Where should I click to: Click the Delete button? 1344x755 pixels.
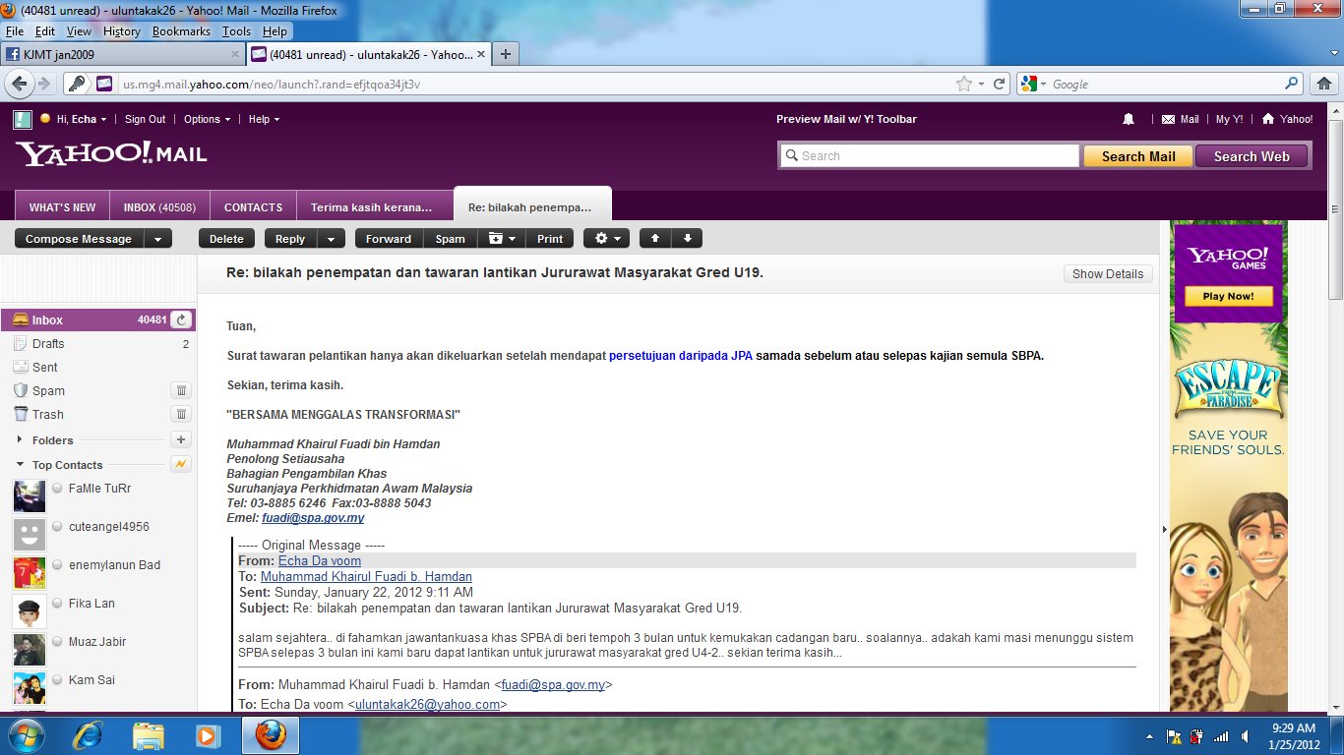click(x=226, y=238)
